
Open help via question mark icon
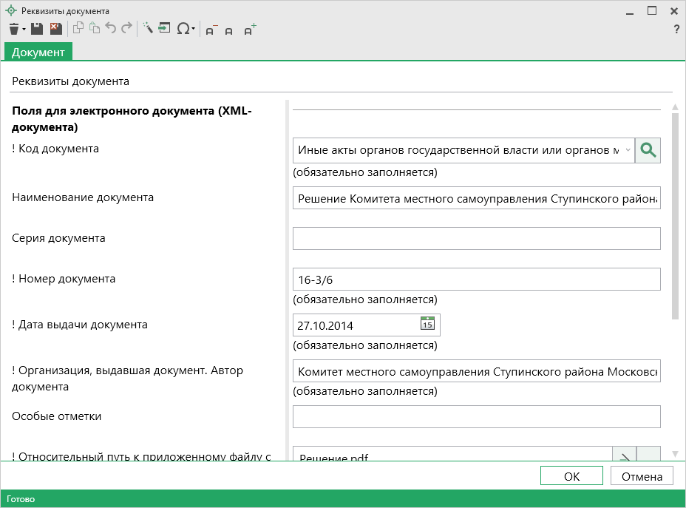pos(676,30)
